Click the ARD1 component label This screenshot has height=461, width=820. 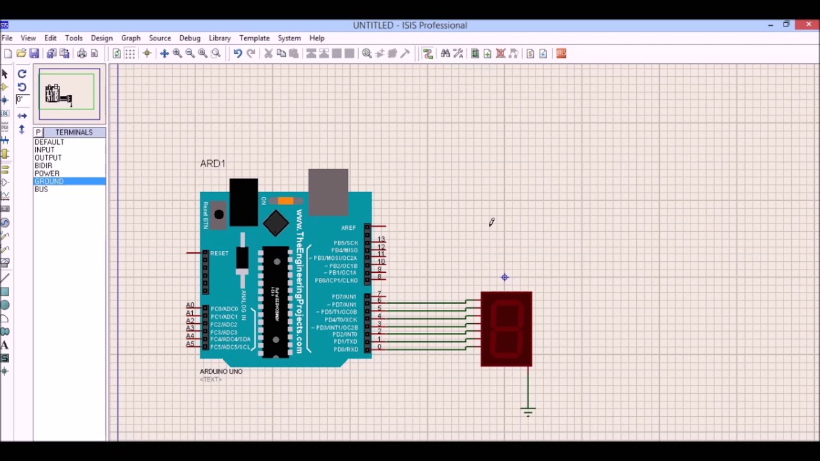click(x=213, y=164)
